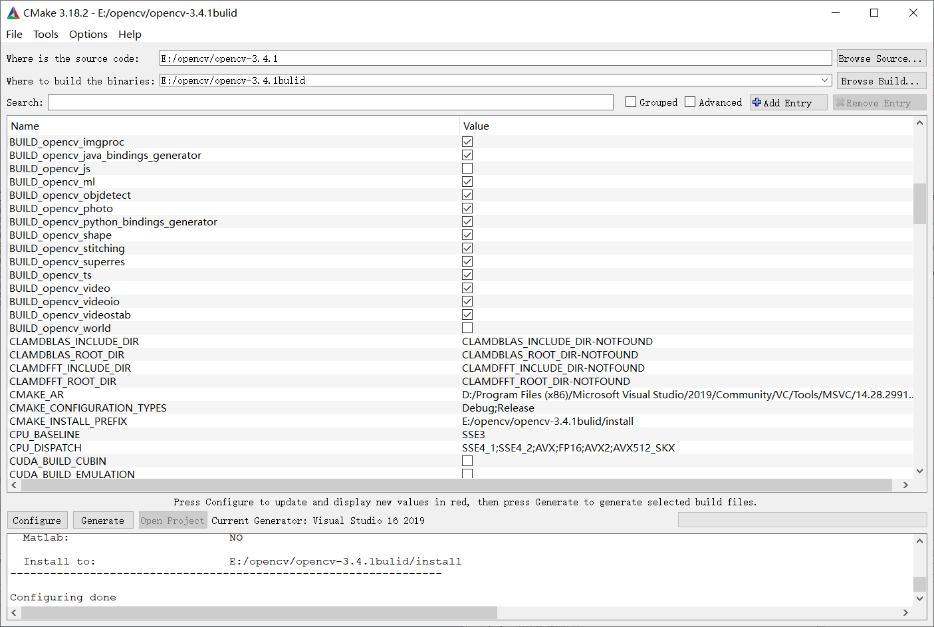
Task: Click the CMAKE_AR value path
Action: pos(687,394)
